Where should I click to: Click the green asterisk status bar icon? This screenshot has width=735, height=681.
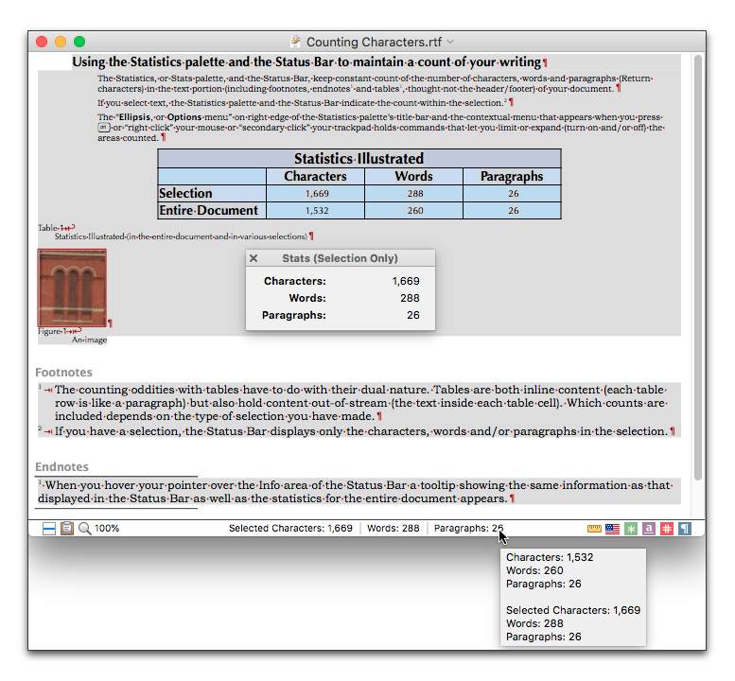point(631,529)
